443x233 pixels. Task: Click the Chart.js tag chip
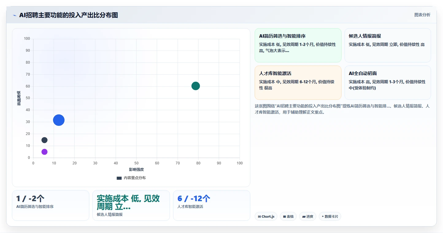(266, 216)
